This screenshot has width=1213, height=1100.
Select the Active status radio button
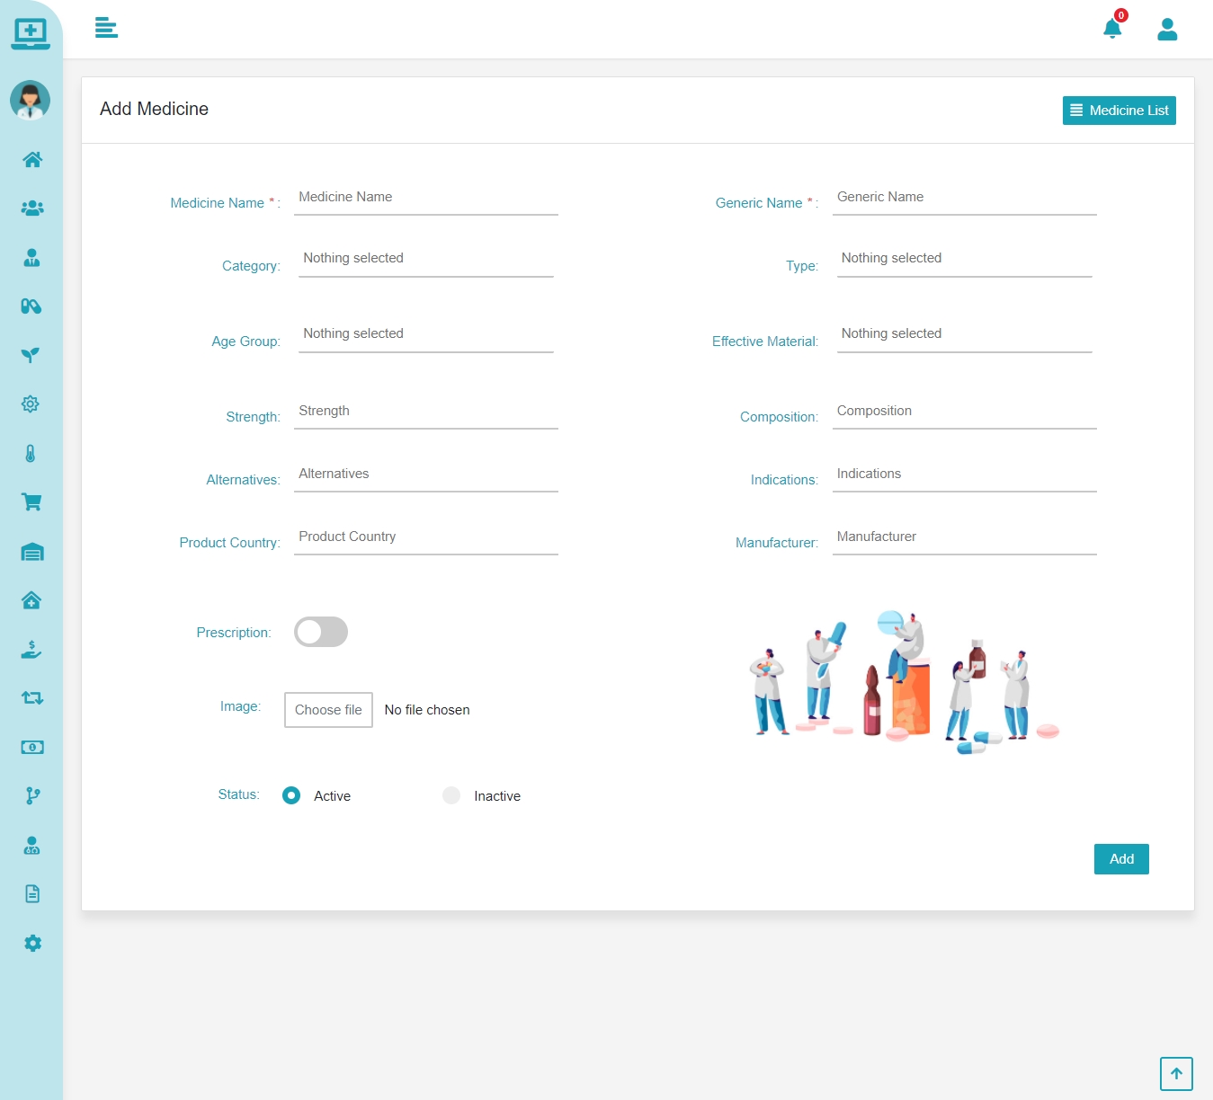291,795
